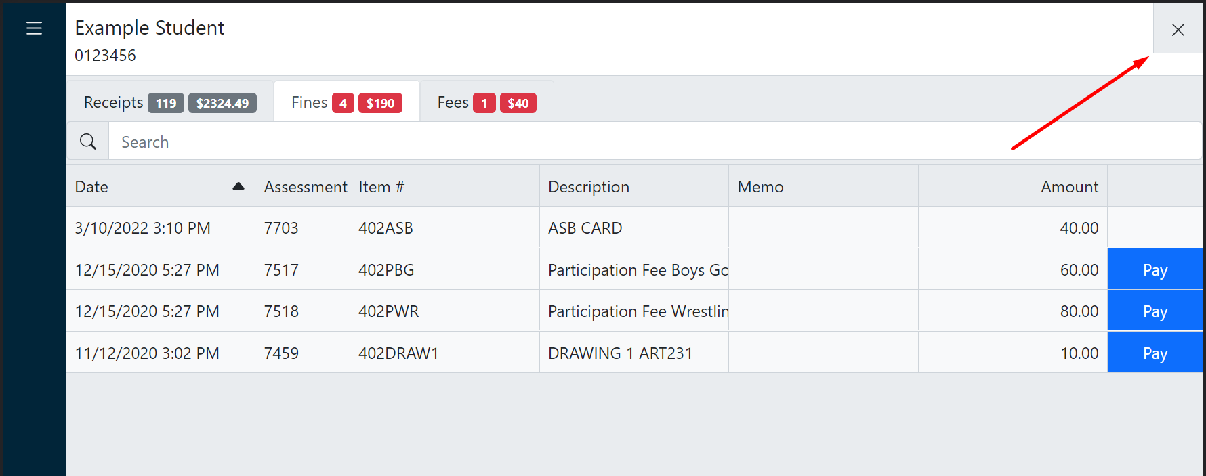Viewport: 1206px width, 476px height.
Task: Select item 402ASB cell
Action: pyautogui.click(x=444, y=228)
